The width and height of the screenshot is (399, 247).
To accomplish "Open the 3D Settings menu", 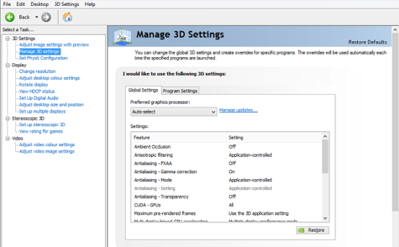I will (x=66, y=4).
